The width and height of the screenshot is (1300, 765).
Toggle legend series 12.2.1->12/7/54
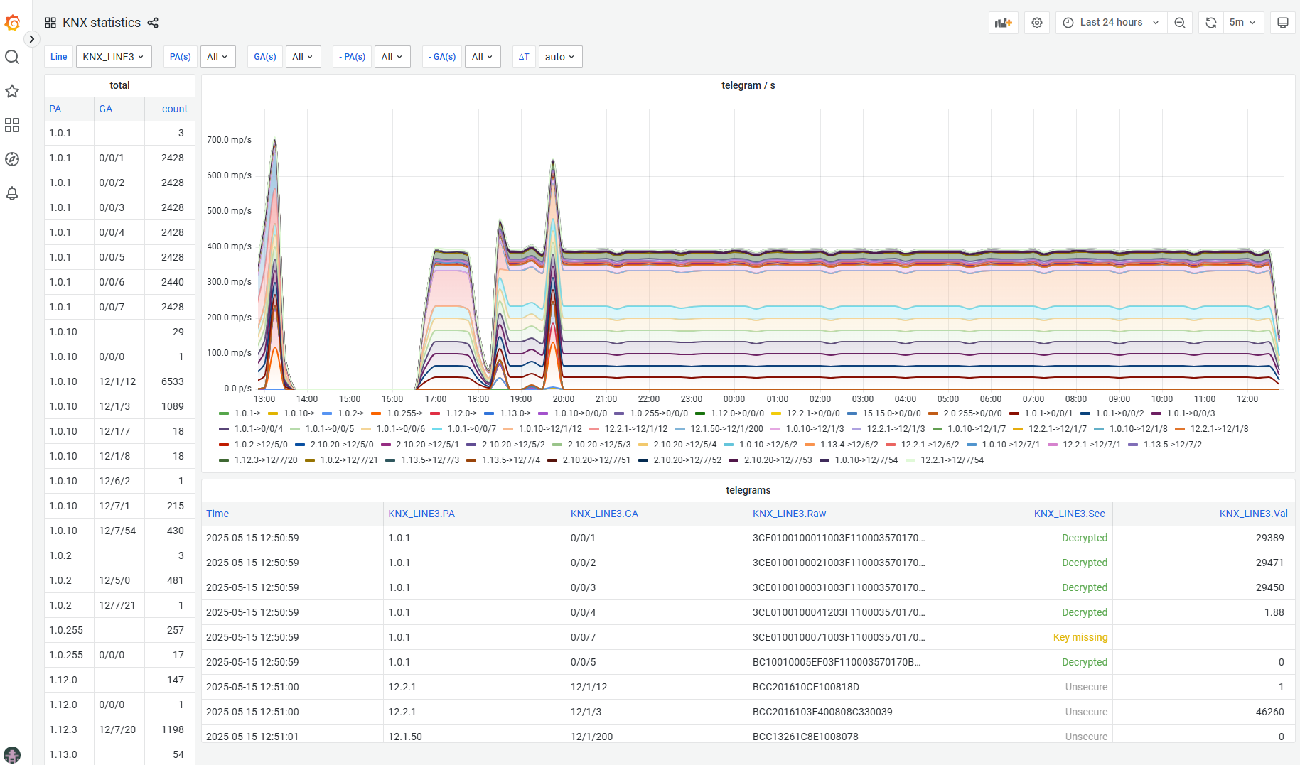tap(952, 460)
